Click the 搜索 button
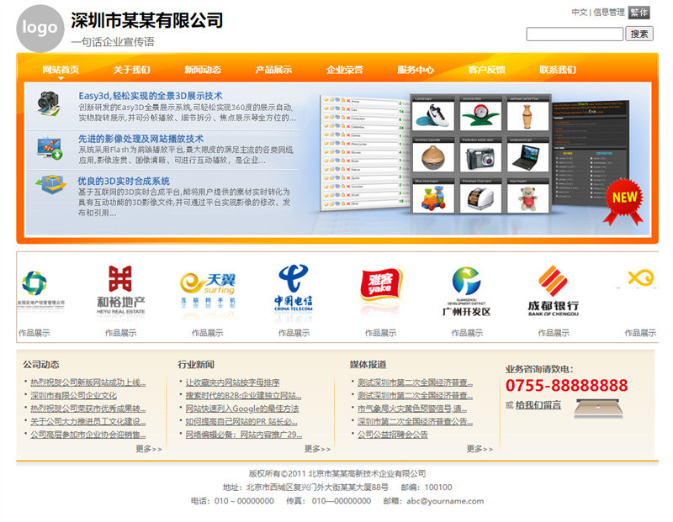673x522 pixels. coord(639,34)
